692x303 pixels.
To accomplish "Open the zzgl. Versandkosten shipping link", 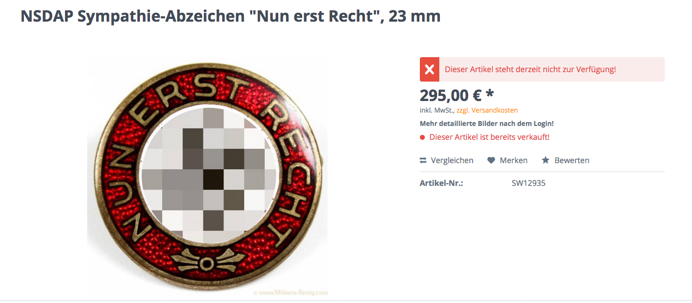I will tap(487, 110).
